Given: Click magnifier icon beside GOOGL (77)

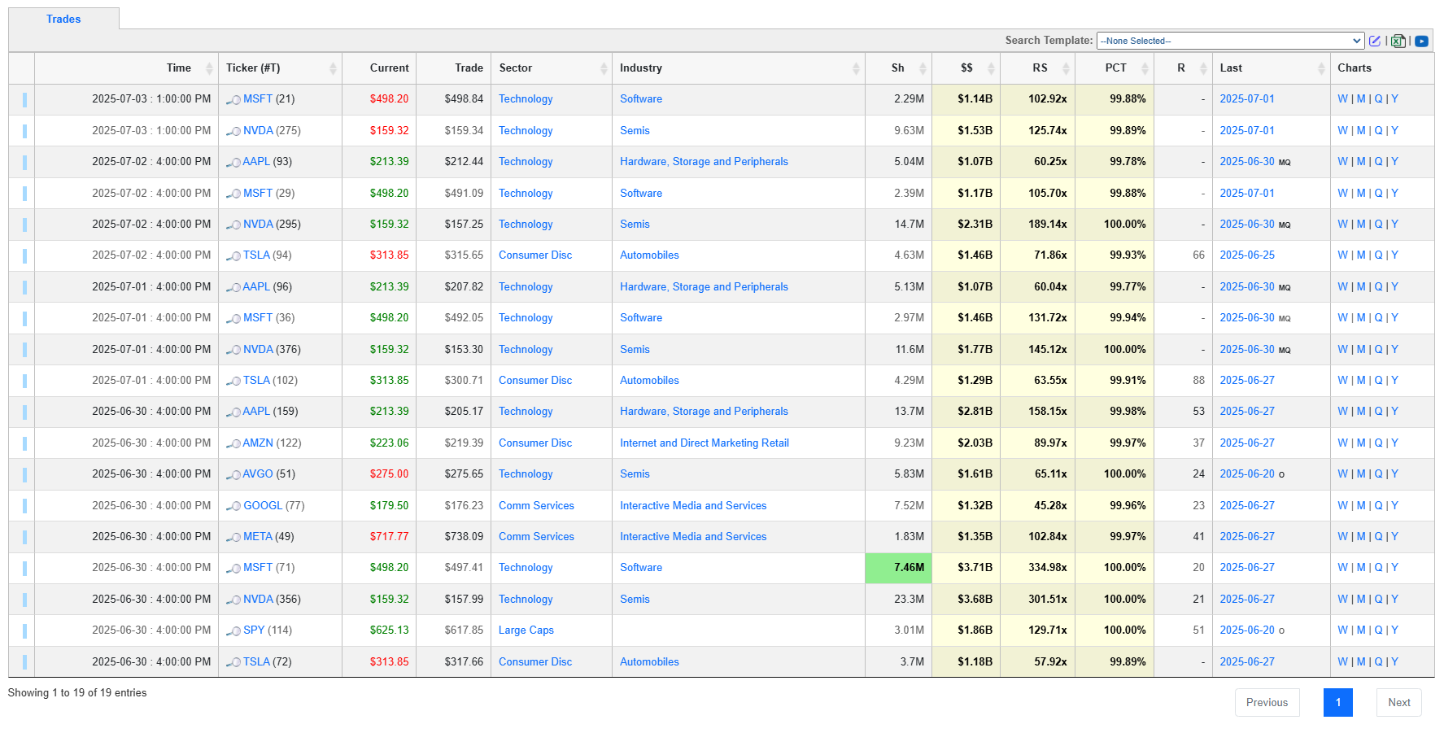Looking at the screenshot, I should click(233, 506).
